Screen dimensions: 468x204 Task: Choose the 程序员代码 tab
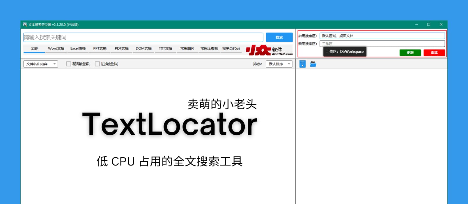(231, 48)
